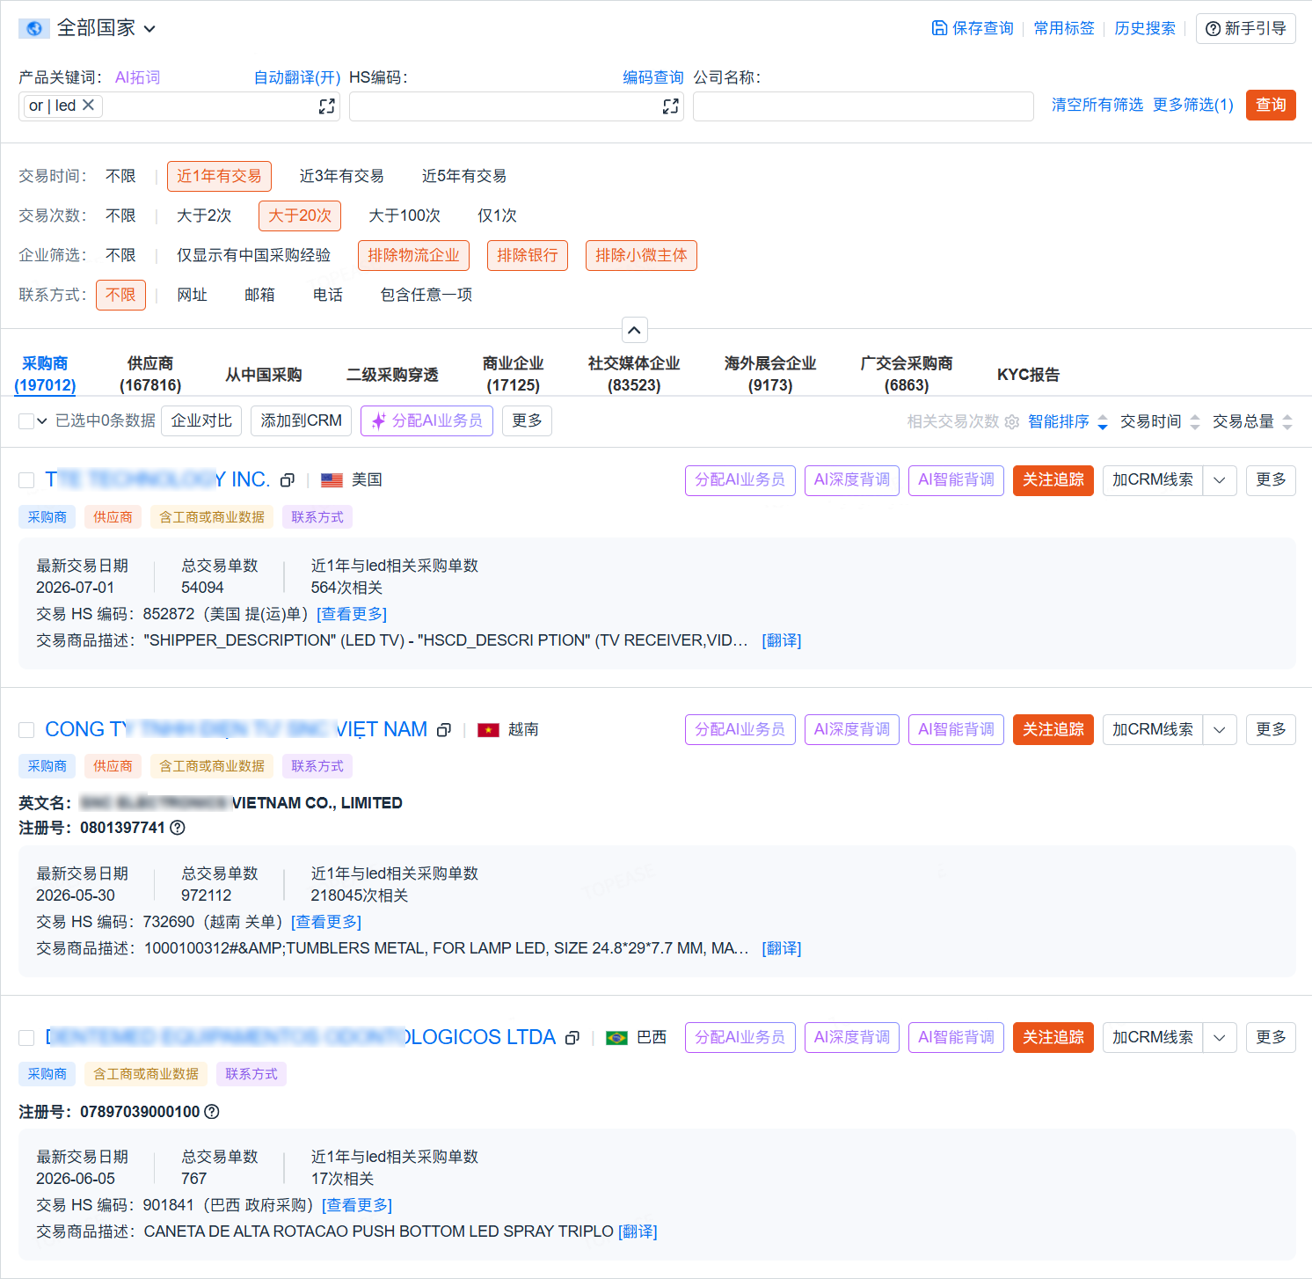Tick the checkbox for the 巴西 company

(26, 1038)
